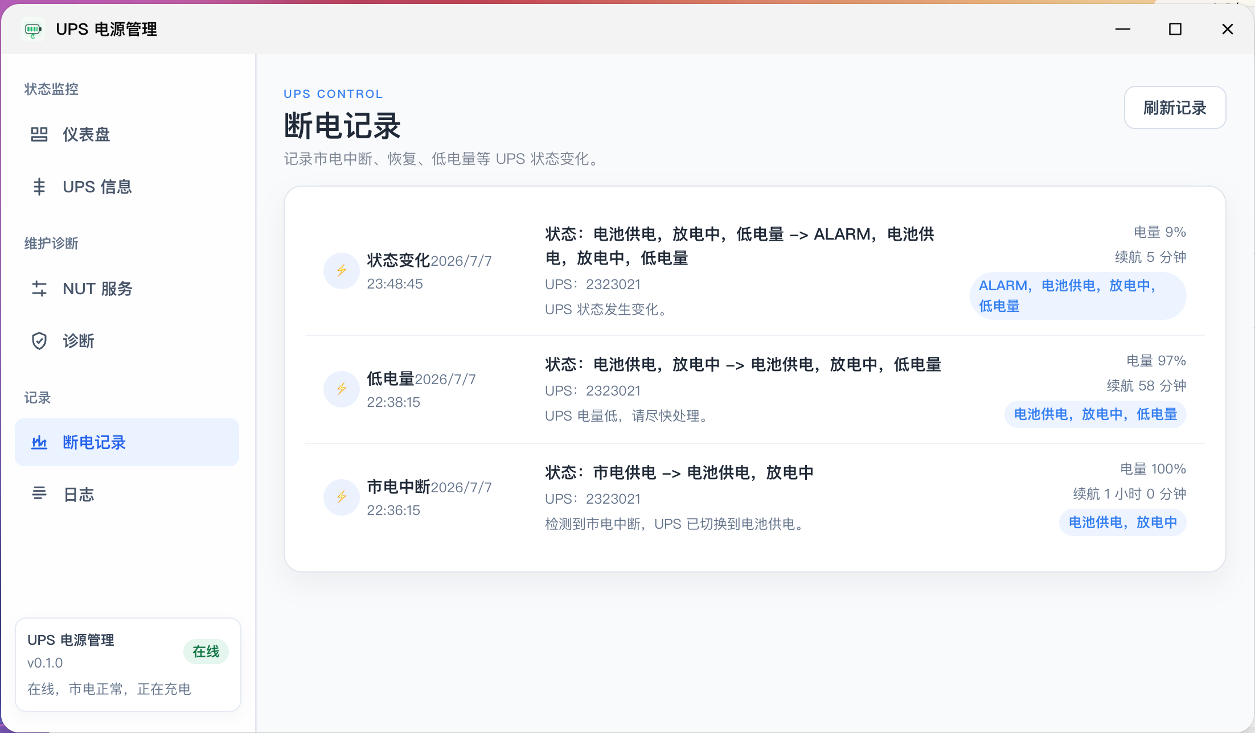The width and height of the screenshot is (1255, 733).
Task: Select 断电记录 in the sidebar
Action: [127, 442]
